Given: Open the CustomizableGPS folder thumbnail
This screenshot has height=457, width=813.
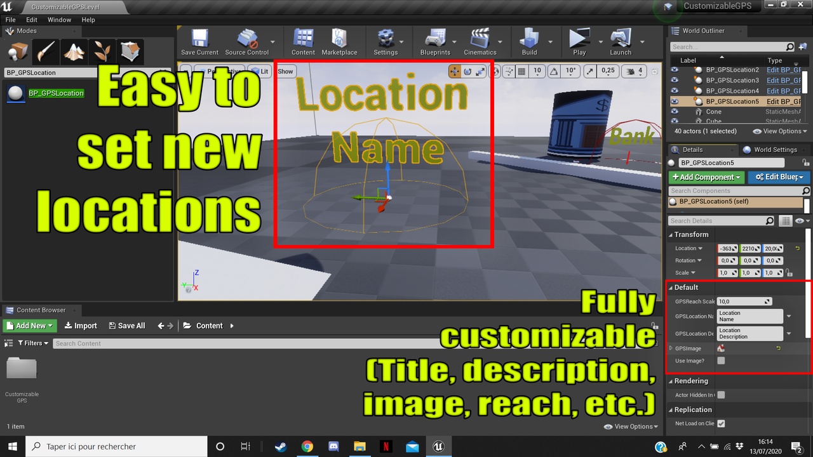Looking at the screenshot, I should 21,369.
